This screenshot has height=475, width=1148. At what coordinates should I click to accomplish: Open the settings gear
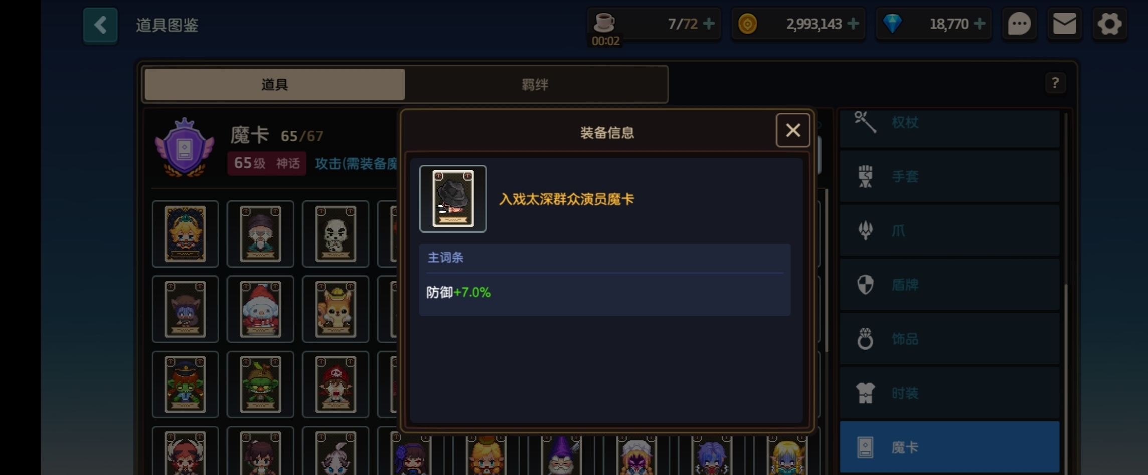point(1109,24)
